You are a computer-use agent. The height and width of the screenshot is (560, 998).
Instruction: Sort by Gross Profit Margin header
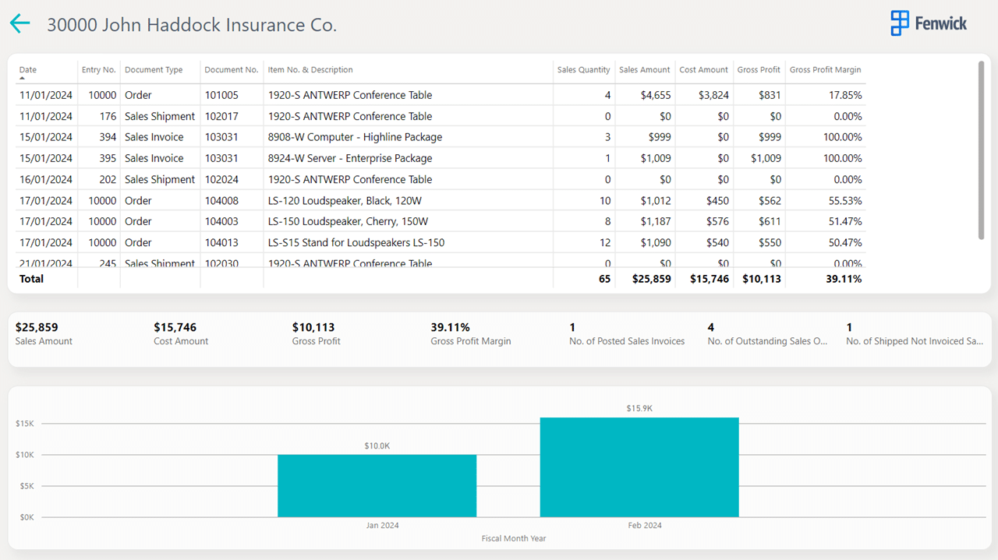[x=825, y=70]
